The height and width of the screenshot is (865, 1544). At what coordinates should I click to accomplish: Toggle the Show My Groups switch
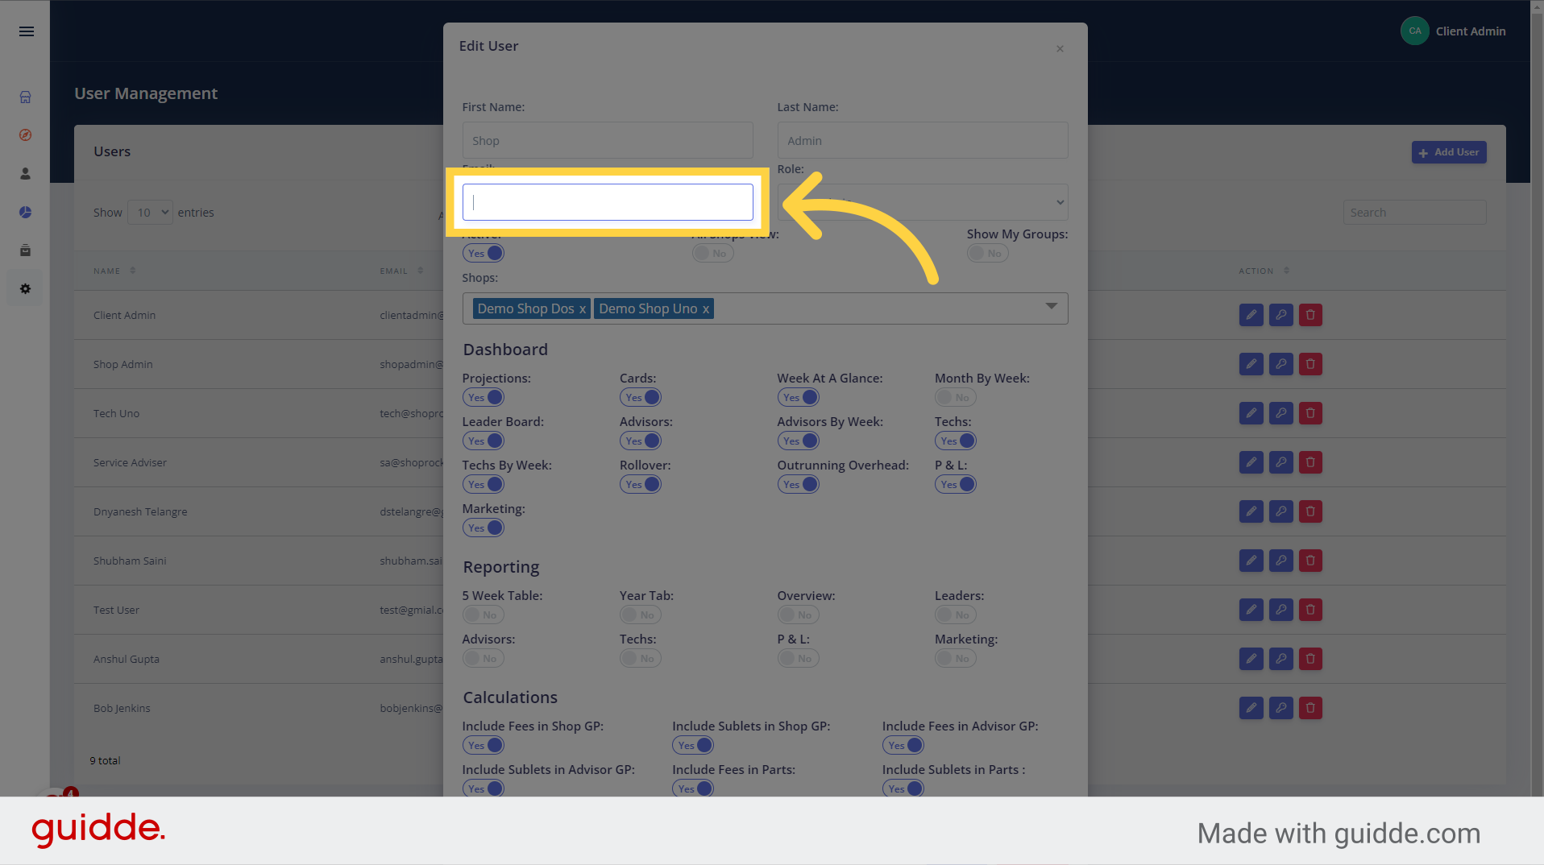(988, 253)
